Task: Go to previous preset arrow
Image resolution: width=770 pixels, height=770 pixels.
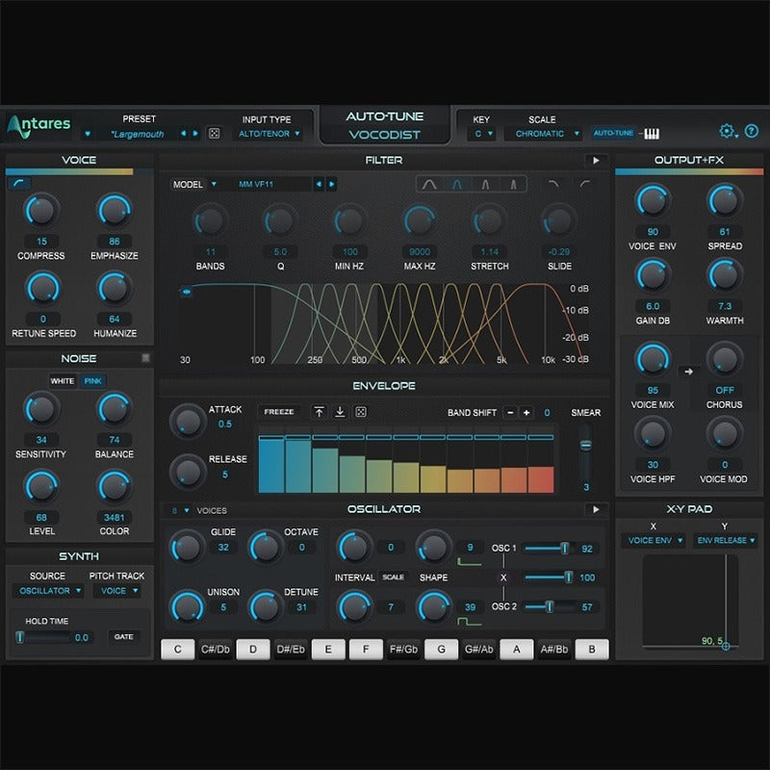Action: click(x=183, y=133)
